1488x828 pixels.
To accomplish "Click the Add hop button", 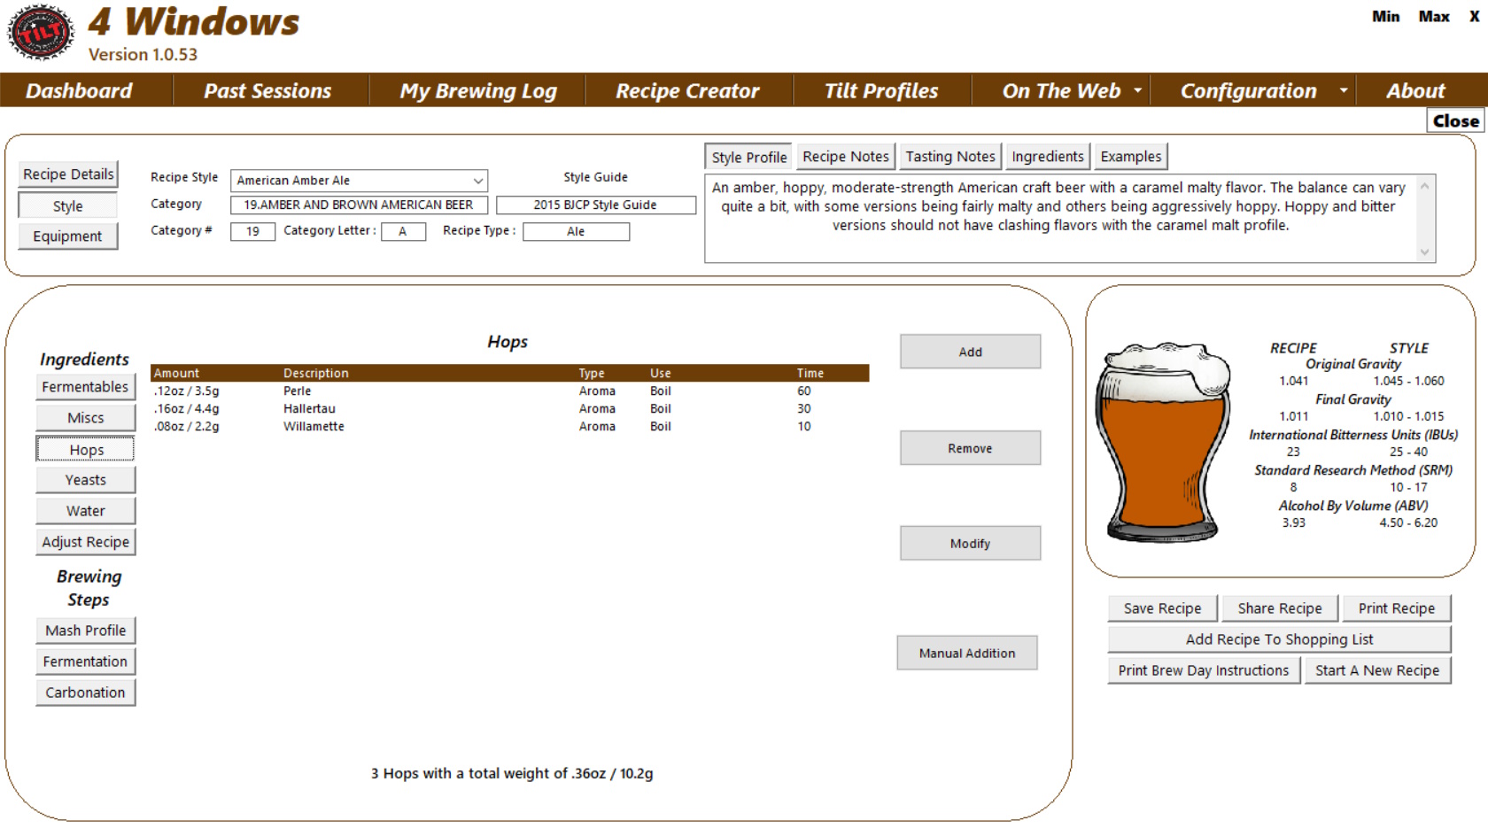I will (970, 352).
